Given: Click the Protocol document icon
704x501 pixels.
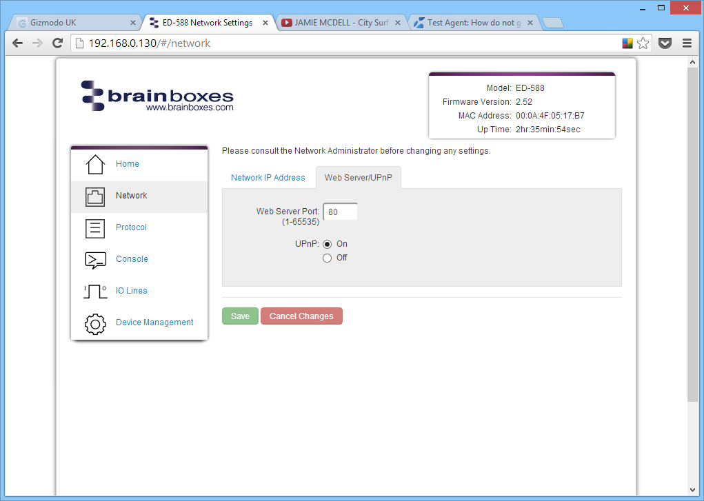Looking at the screenshot, I should [94, 227].
